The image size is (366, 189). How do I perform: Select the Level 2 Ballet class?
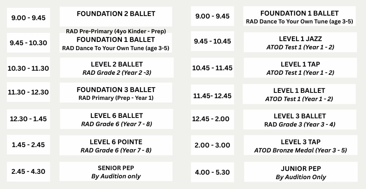[x=116, y=68]
